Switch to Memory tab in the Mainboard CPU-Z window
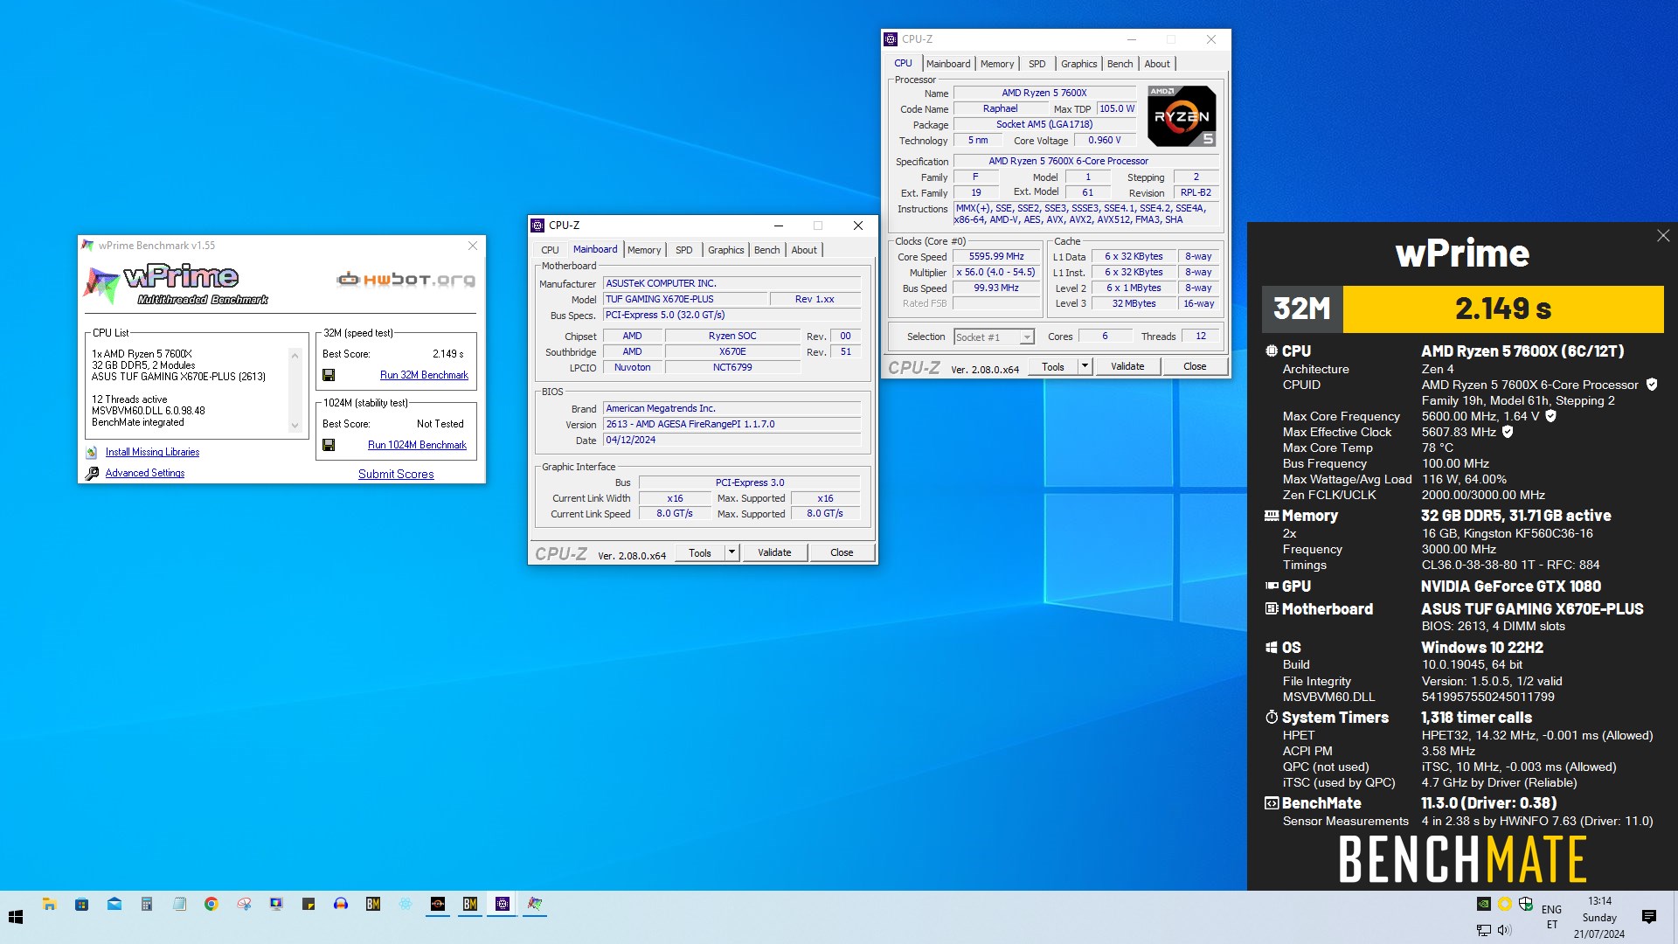The height and width of the screenshot is (944, 1678). pyautogui.click(x=644, y=250)
